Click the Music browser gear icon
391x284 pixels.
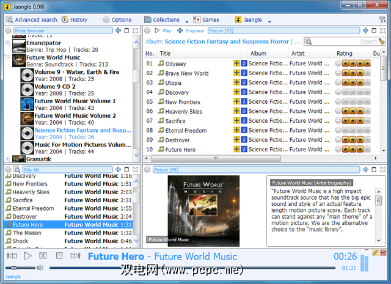click(8, 31)
